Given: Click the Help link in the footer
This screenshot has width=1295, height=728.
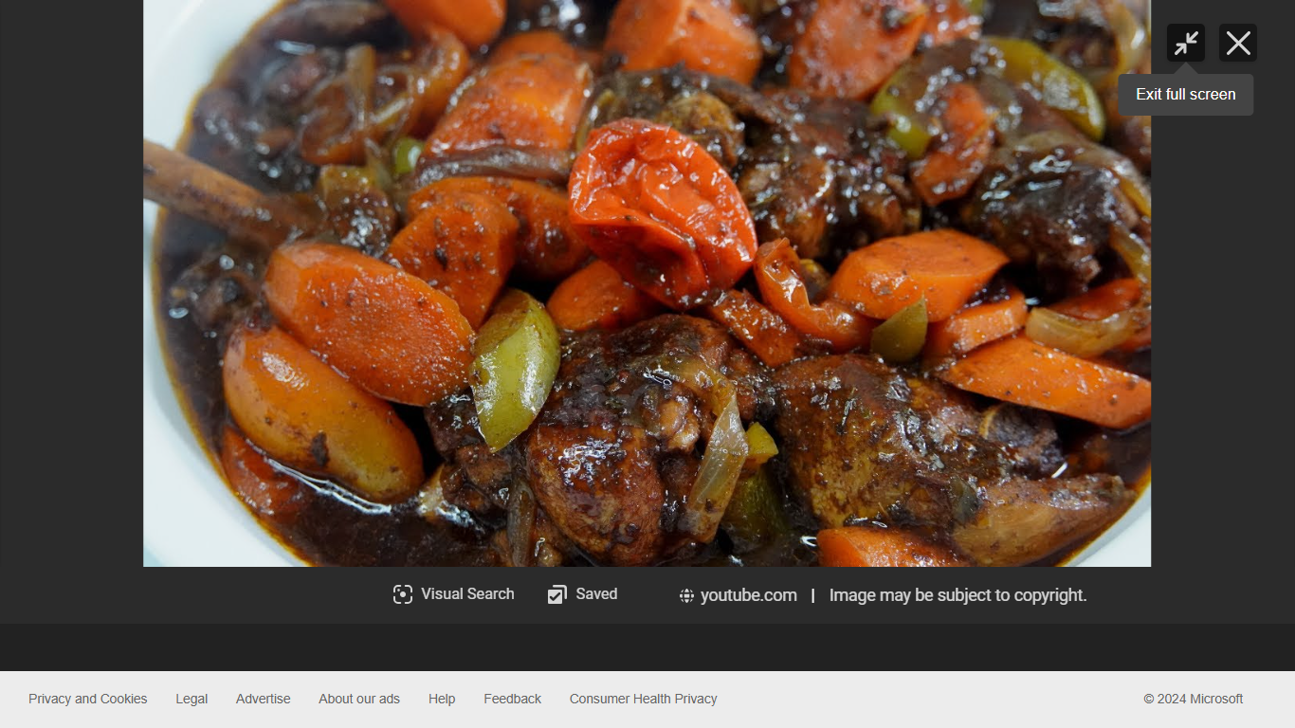Looking at the screenshot, I should click(x=442, y=699).
